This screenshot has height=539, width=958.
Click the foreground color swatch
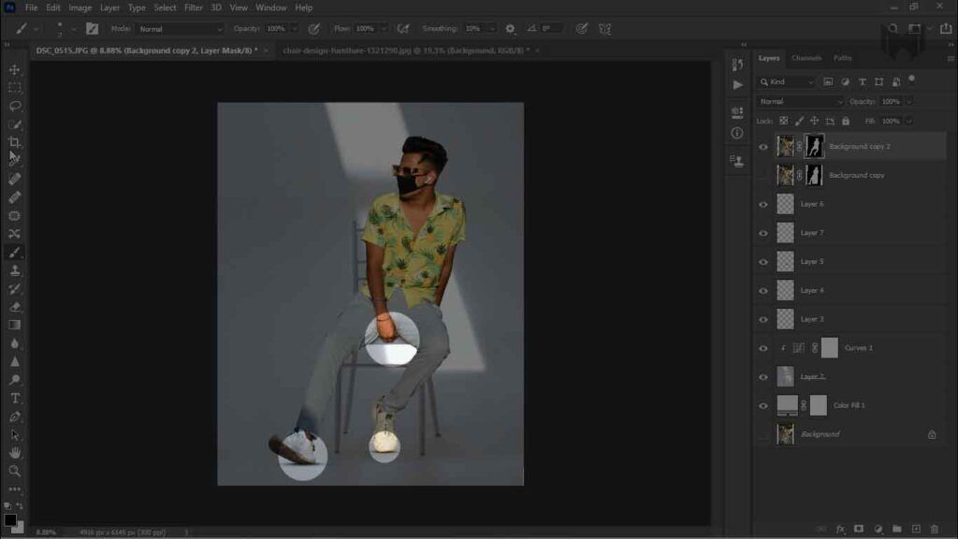point(9,520)
